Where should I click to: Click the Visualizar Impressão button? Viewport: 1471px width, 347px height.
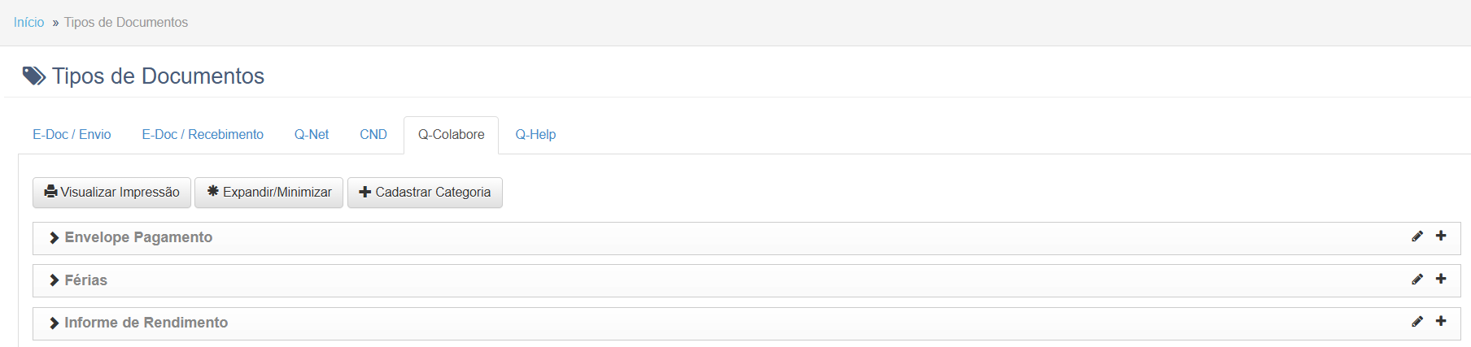pyautogui.click(x=111, y=193)
